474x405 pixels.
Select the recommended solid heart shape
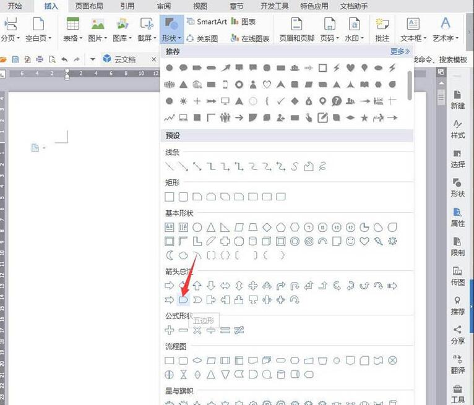pyautogui.click(x=350, y=68)
